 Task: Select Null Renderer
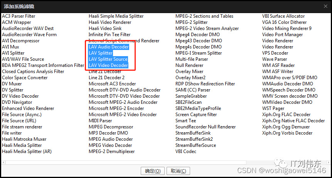click(189, 65)
